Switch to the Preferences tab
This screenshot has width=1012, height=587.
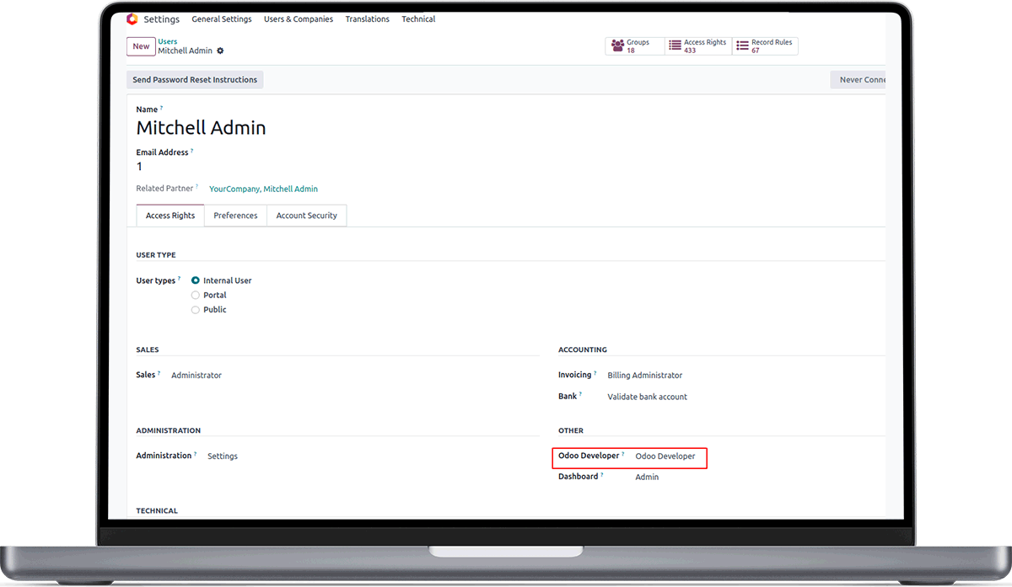[x=235, y=216]
